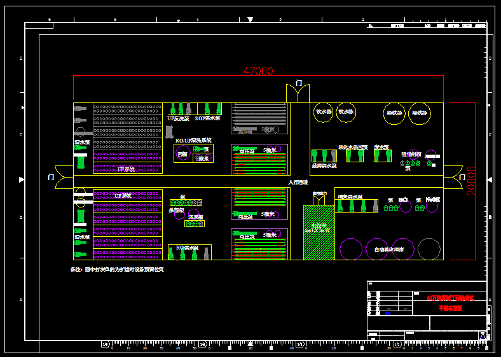
Task: Select the grey reserved RO membrane rack
Action: click(259, 118)
